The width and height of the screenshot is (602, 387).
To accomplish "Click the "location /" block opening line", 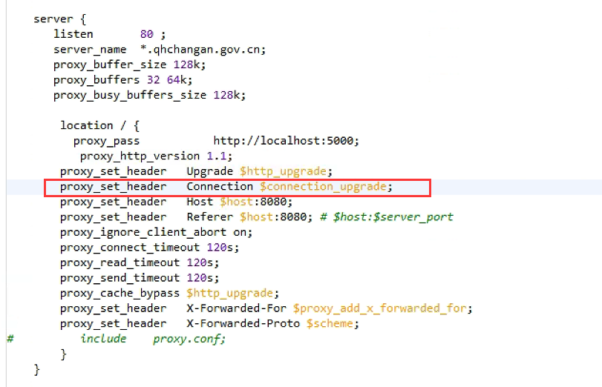I will pyautogui.click(x=99, y=125).
